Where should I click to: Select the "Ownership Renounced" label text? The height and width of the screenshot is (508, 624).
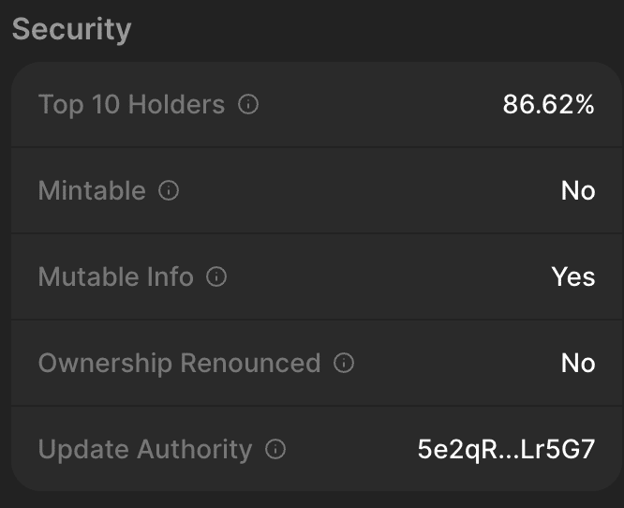179,363
